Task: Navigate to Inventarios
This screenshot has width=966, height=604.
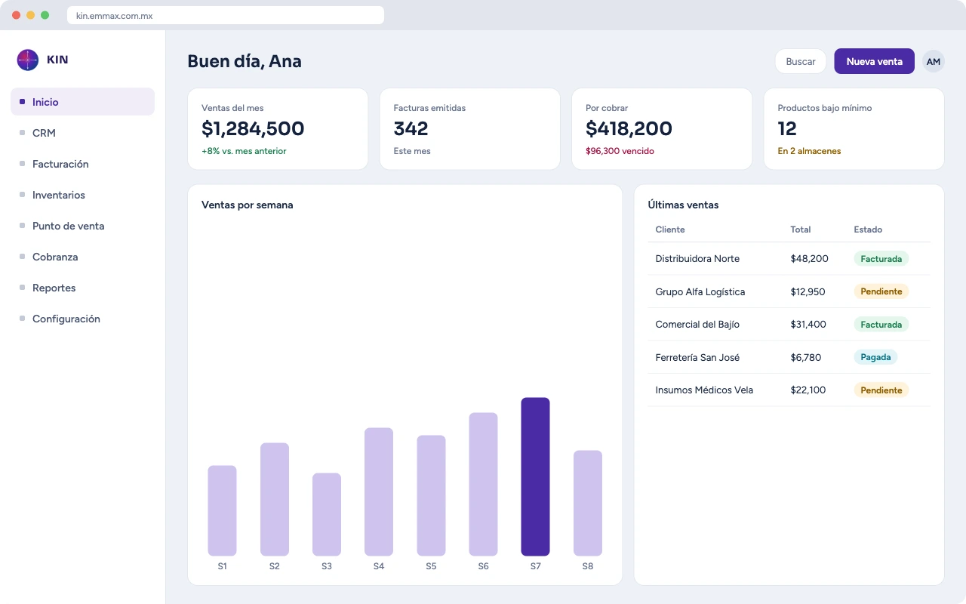Action: pos(82,195)
